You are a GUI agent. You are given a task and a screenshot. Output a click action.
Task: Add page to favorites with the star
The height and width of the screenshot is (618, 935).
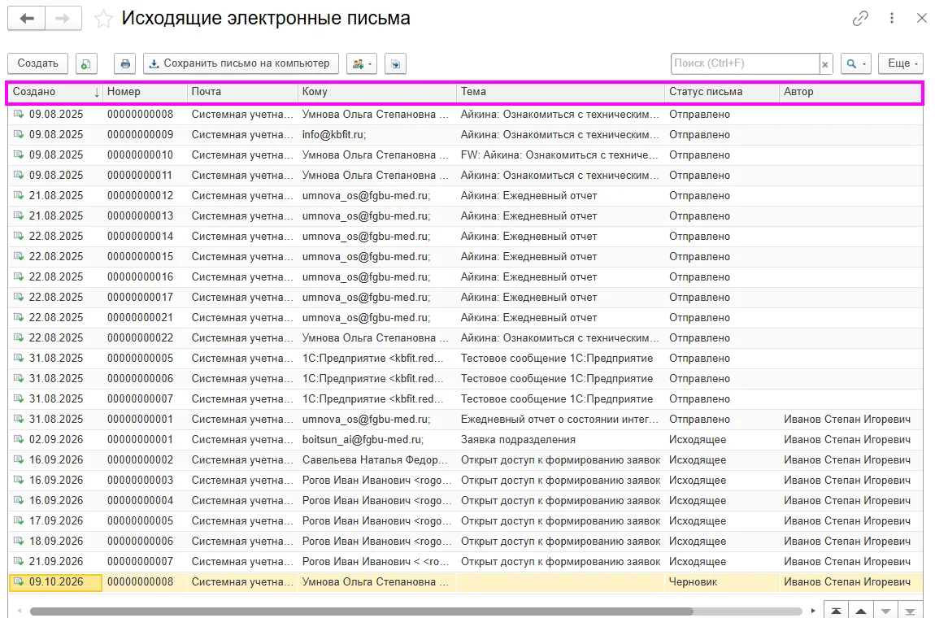(x=103, y=19)
